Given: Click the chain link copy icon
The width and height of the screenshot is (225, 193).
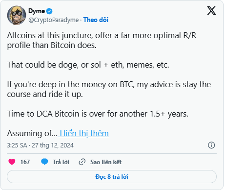Looking at the screenshot, I should (82, 162).
